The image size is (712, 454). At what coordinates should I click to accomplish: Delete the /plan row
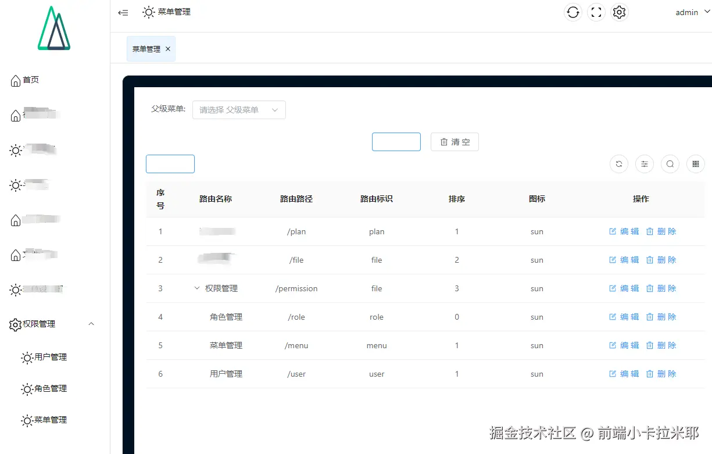(661, 231)
